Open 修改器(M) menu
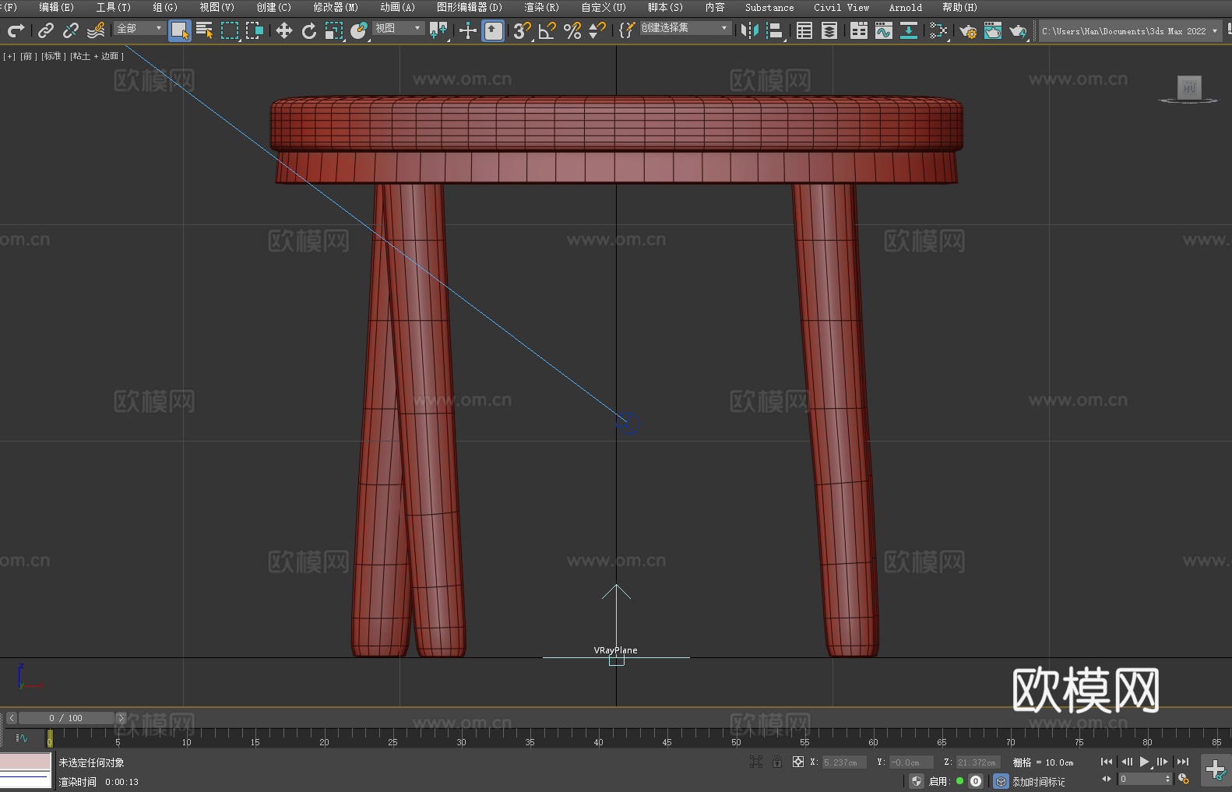 [x=336, y=8]
